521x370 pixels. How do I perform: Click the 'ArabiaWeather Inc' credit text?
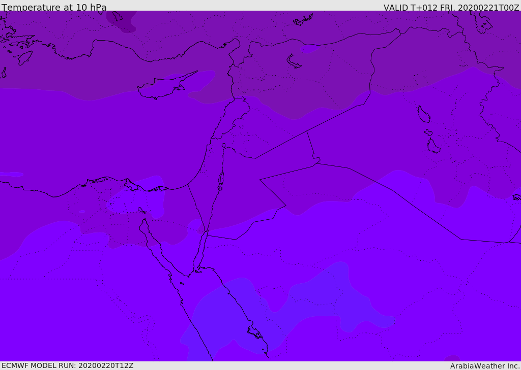484,366
